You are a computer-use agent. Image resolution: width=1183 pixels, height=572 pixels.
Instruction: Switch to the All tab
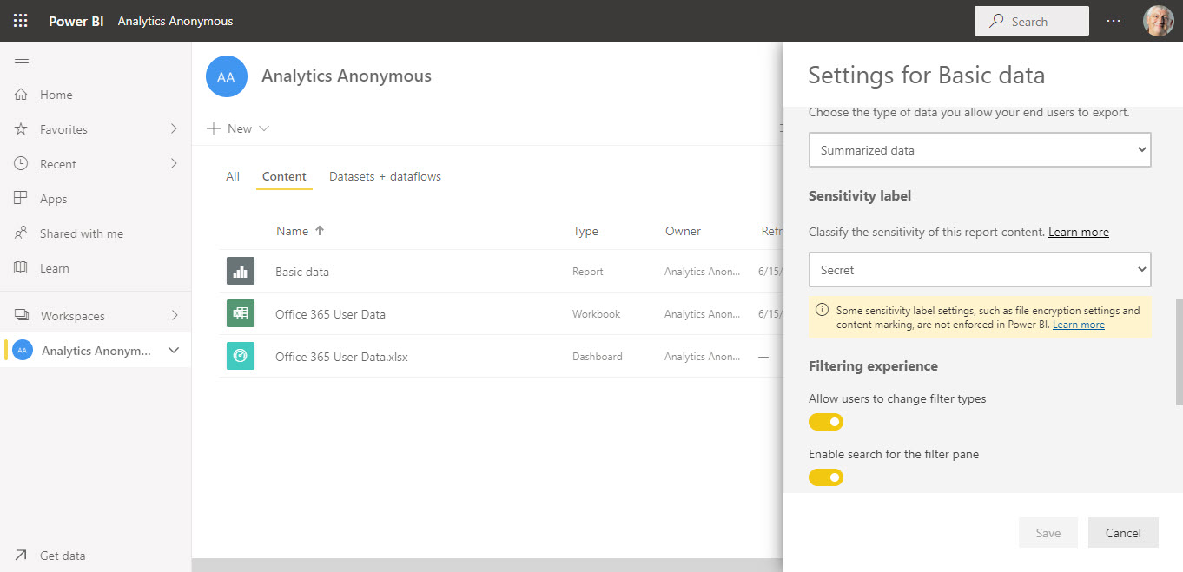(x=233, y=176)
